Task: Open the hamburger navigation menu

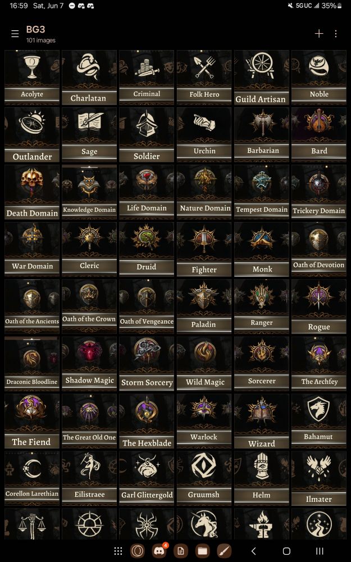Action: click(15, 34)
